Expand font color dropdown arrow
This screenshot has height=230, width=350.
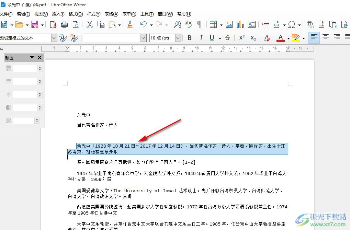[288, 38]
